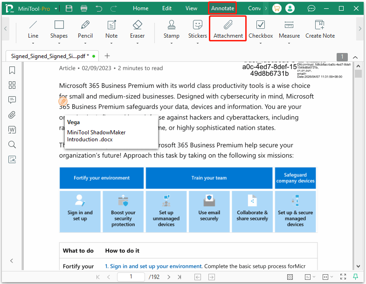Image resolution: width=366 pixels, height=284 pixels.
Task: Open the View tab
Action: pyautogui.click(x=191, y=8)
